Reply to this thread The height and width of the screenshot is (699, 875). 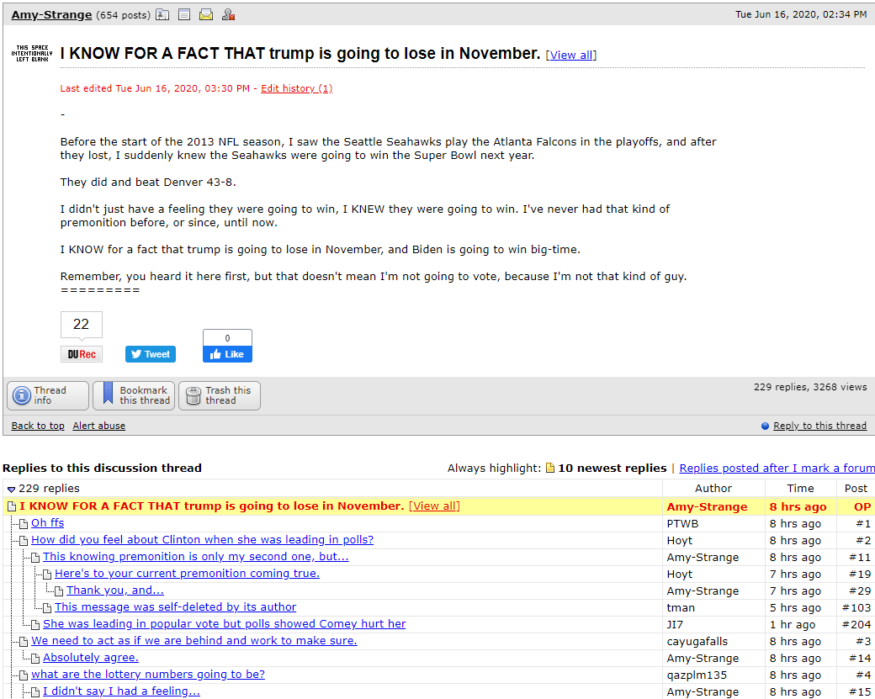coord(819,426)
